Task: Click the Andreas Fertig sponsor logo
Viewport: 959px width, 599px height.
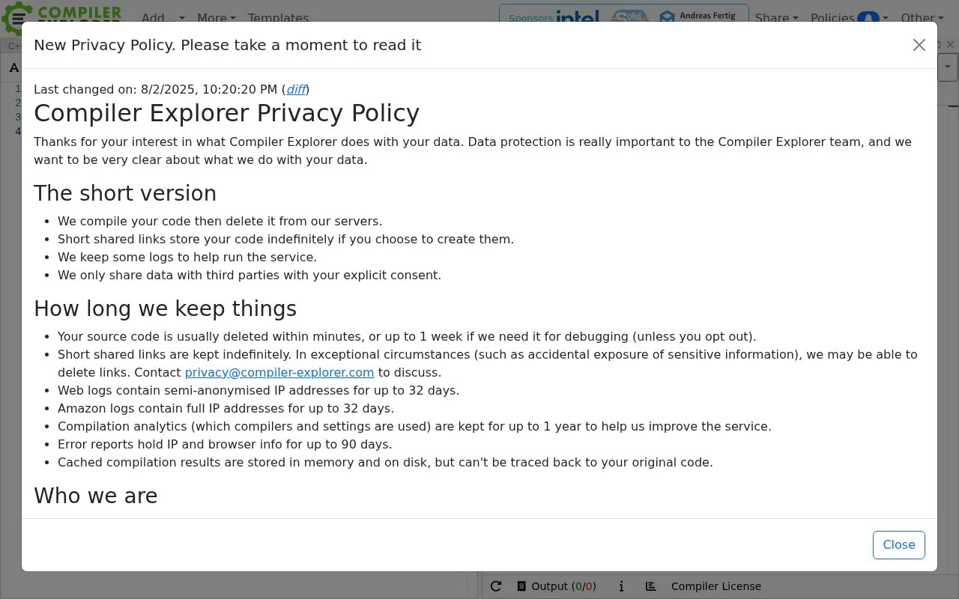Action: coord(698,16)
